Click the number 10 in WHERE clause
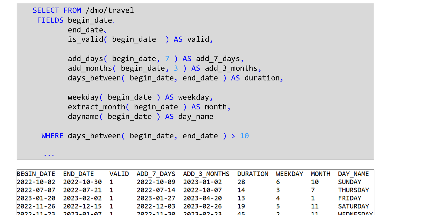429x218 pixels. (244, 136)
